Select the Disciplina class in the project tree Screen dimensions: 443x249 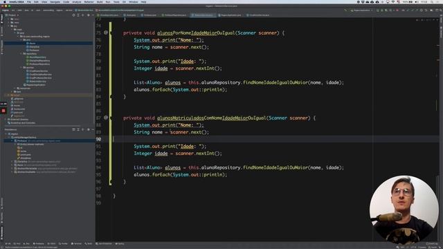pos(34,46)
